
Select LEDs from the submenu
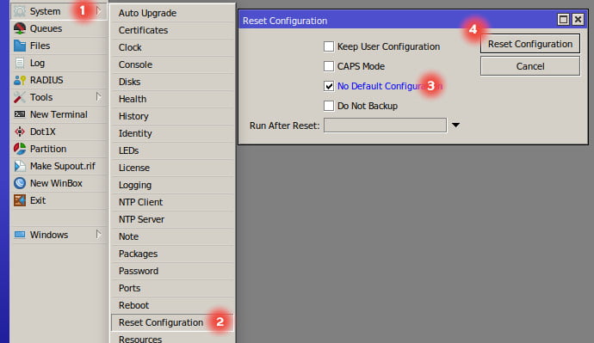pos(173,150)
